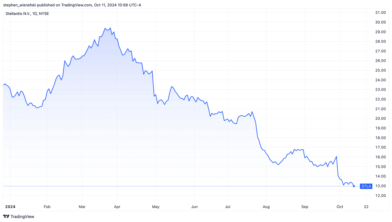Click the 25.00 price axis label
This screenshot has width=392, height=222.
tap(381, 70)
